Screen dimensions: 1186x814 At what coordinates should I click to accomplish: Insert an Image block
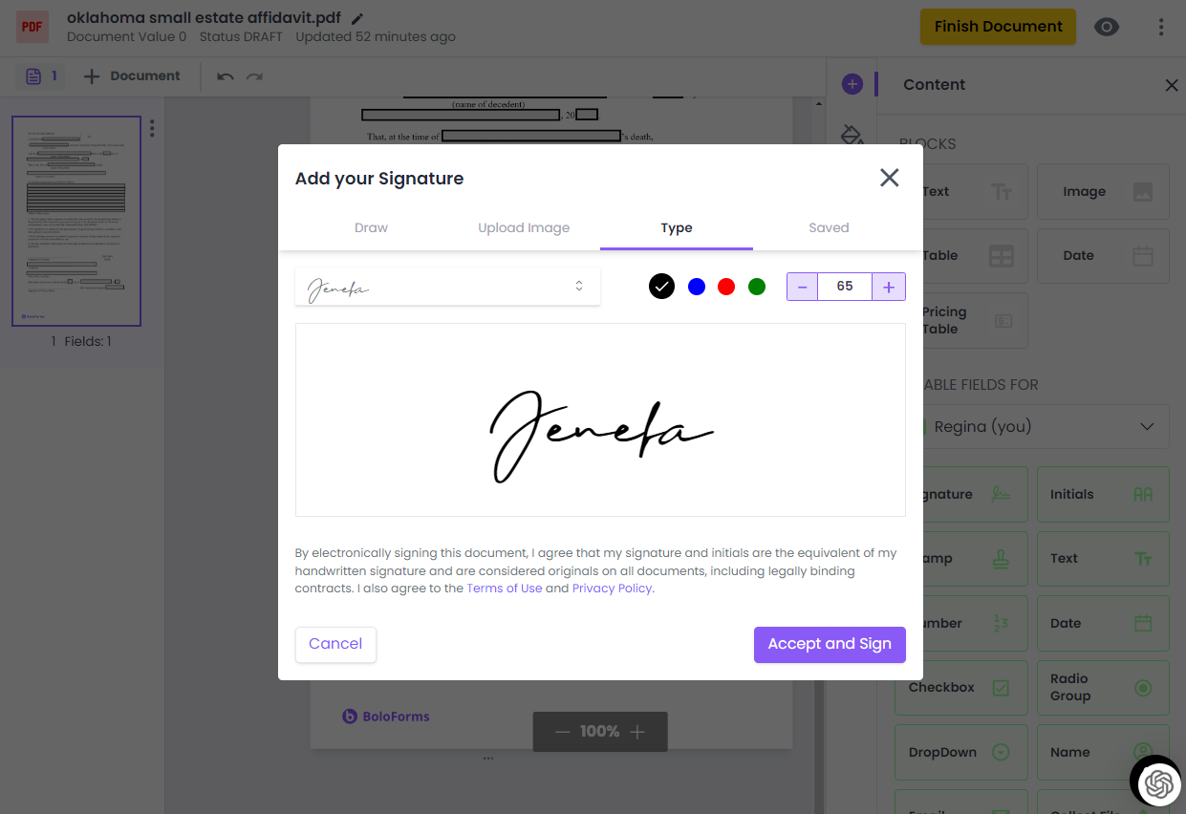pyautogui.click(x=1102, y=191)
